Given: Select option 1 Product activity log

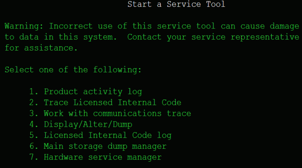Looking at the screenshot, I should [x=93, y=92].
